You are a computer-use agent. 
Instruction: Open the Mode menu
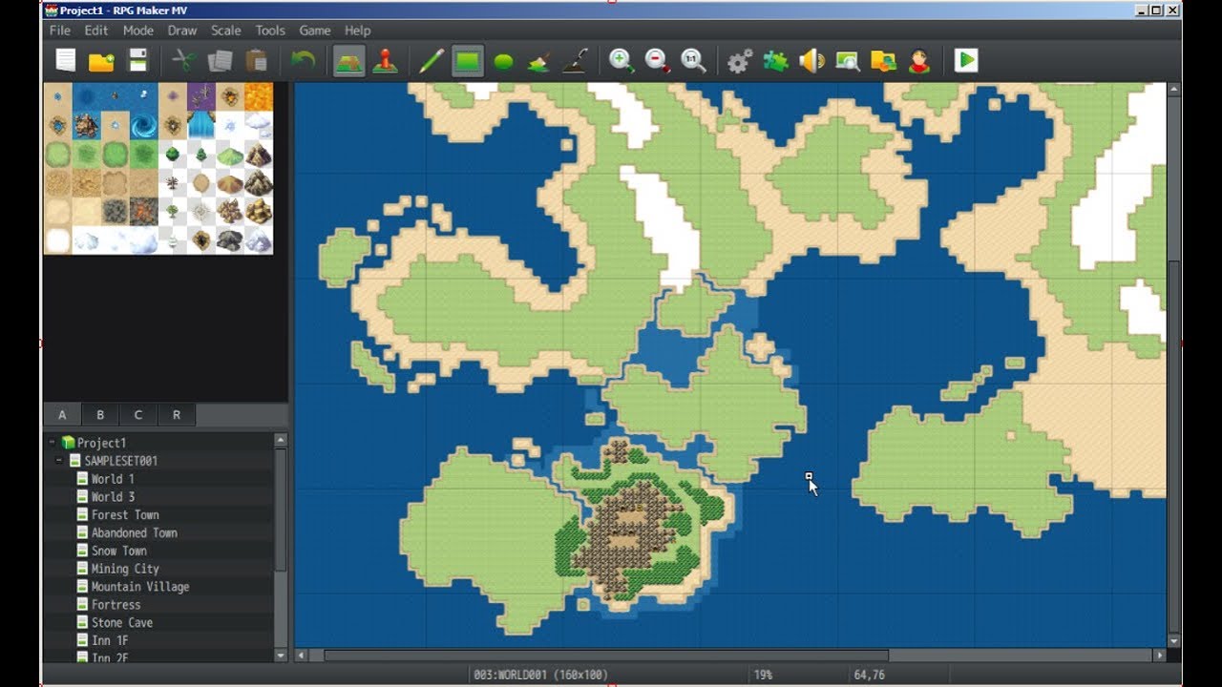click(x=138, y=31)
